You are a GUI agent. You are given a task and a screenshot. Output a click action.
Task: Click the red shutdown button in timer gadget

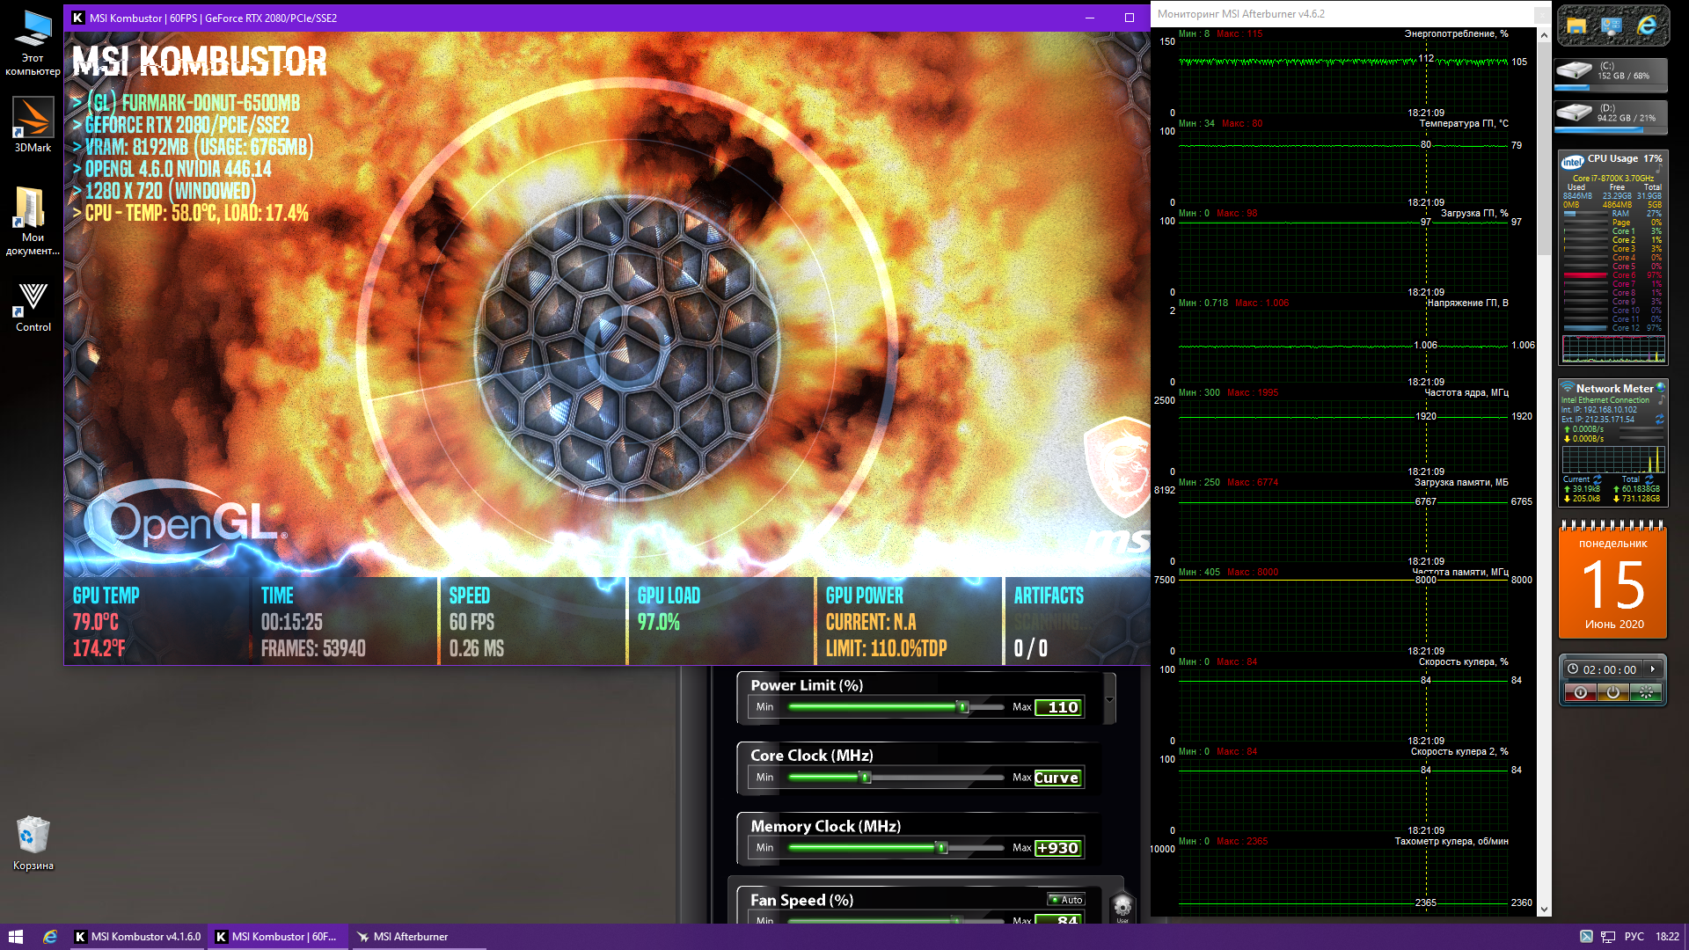1581,692
